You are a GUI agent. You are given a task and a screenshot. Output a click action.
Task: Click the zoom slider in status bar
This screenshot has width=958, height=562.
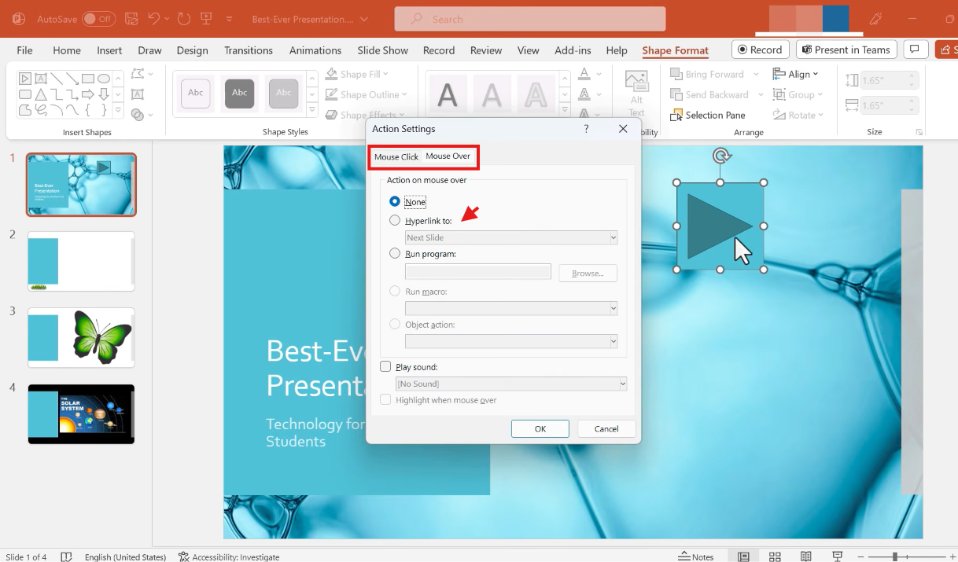(x=895, y=556)
